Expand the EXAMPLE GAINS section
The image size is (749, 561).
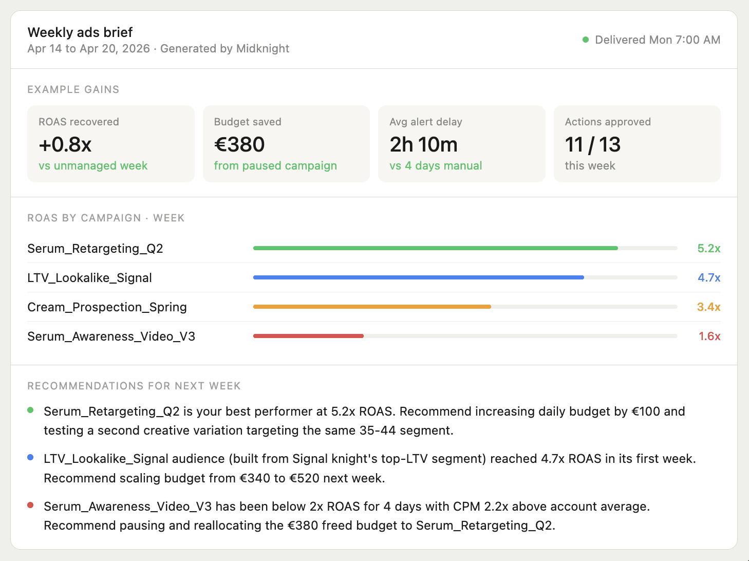(x=73, y=89)
